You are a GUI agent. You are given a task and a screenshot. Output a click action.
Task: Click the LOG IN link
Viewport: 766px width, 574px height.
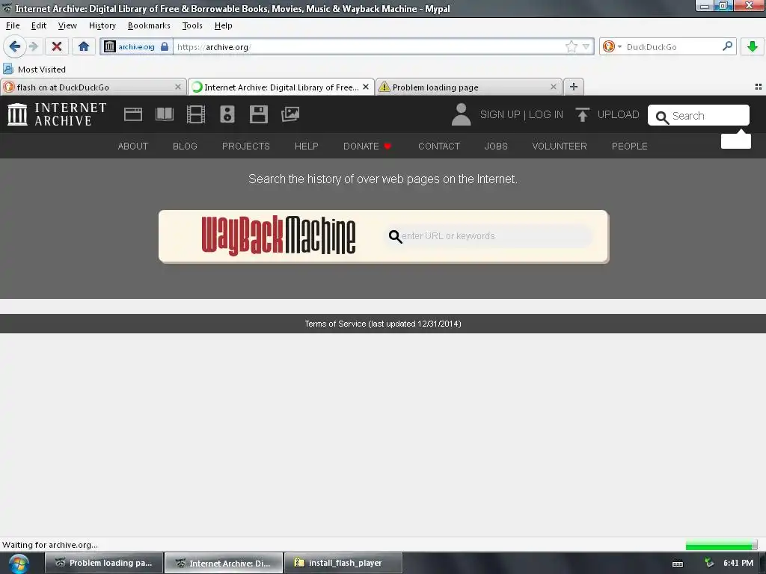click(x=545, y=114)
